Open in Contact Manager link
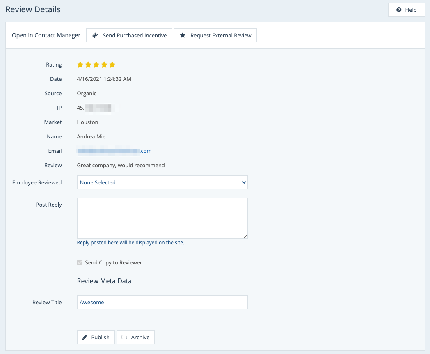Viewport: 430px width, 354px height. (46, 35)
